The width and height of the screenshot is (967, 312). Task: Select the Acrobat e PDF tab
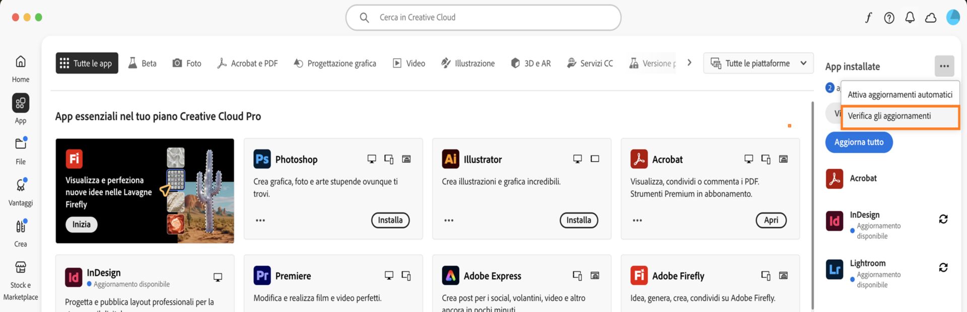click(x=247, y=63)
